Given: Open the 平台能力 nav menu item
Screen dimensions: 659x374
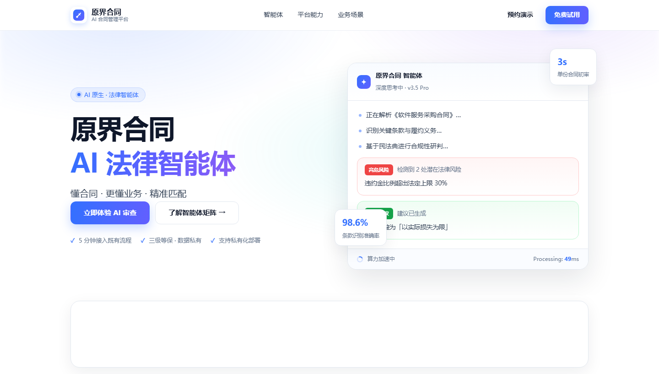Looking at the screenshot, I should click(x=310, y=15).
